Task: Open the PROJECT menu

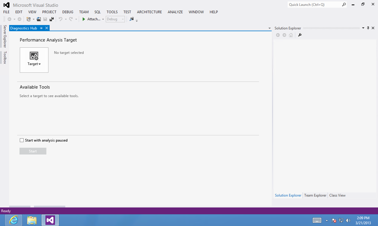Action: click(49, 12)
